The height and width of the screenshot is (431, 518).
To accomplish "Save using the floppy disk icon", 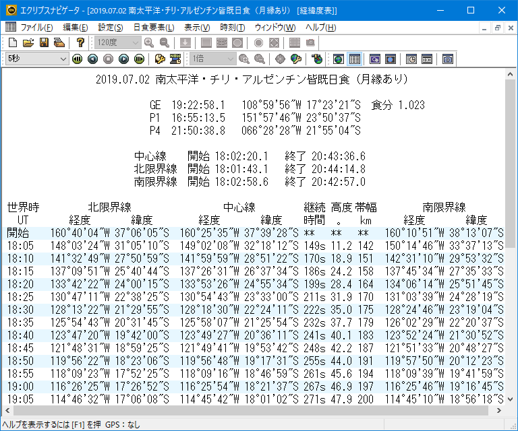I will coord(44,42).
